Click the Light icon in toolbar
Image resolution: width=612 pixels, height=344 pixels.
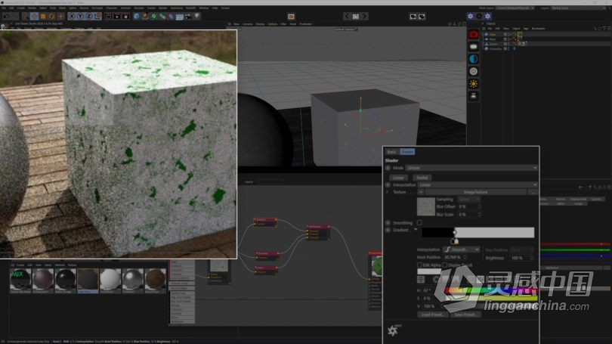[x=196, y=17]
